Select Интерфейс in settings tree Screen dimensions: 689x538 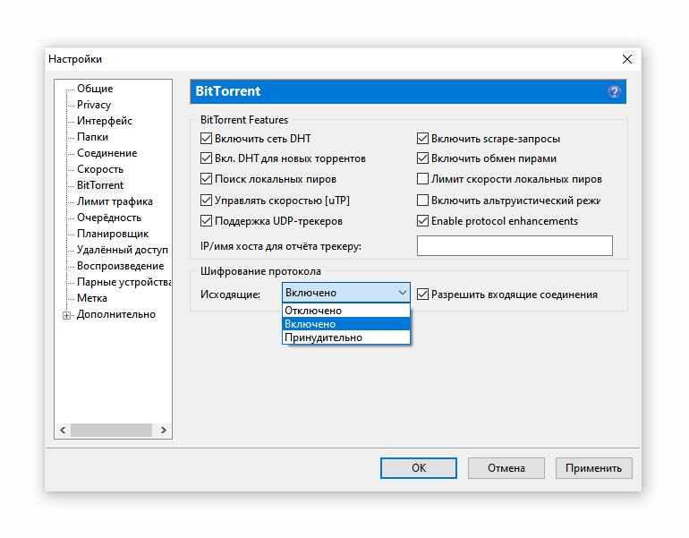pyautogui.click(x=105, y=121)
